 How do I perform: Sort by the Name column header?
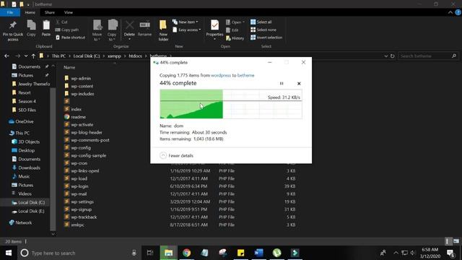click(69, 67)
